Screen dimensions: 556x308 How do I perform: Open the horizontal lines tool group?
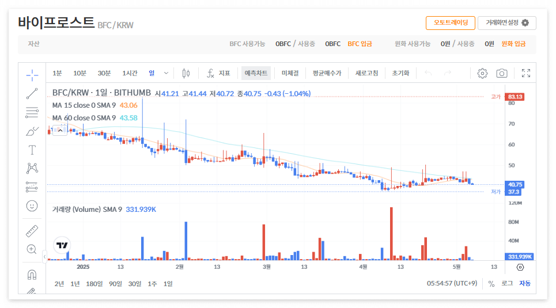32,112
